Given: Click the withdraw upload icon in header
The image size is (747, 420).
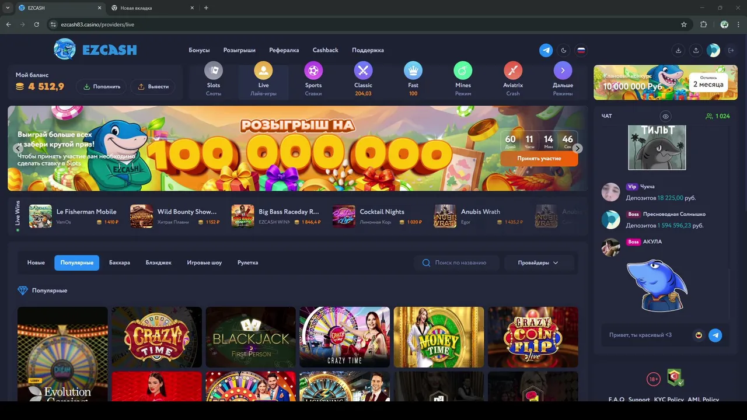Looking at the screenshot, I should 696,50.
